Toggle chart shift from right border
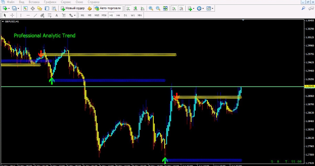Screen dimensions: 315x166 pos(181,8)
